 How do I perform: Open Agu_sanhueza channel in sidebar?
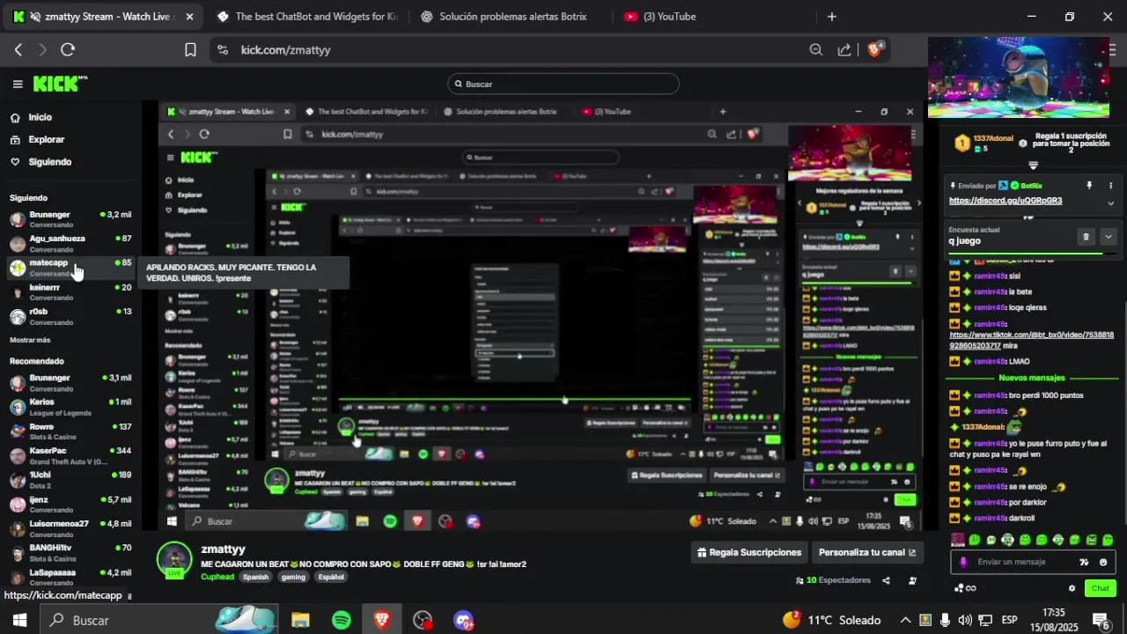tap(70, 243)
